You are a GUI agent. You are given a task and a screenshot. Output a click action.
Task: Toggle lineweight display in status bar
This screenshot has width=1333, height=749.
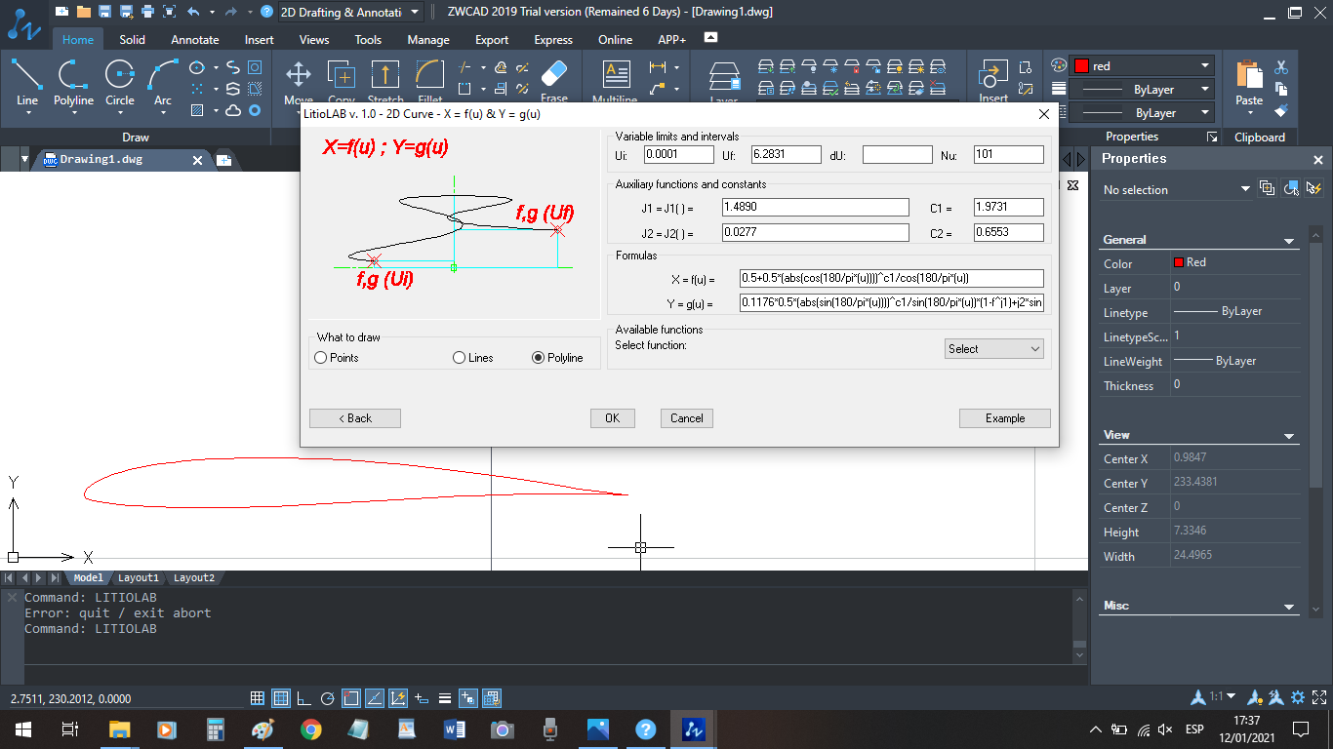coord(445,698)
